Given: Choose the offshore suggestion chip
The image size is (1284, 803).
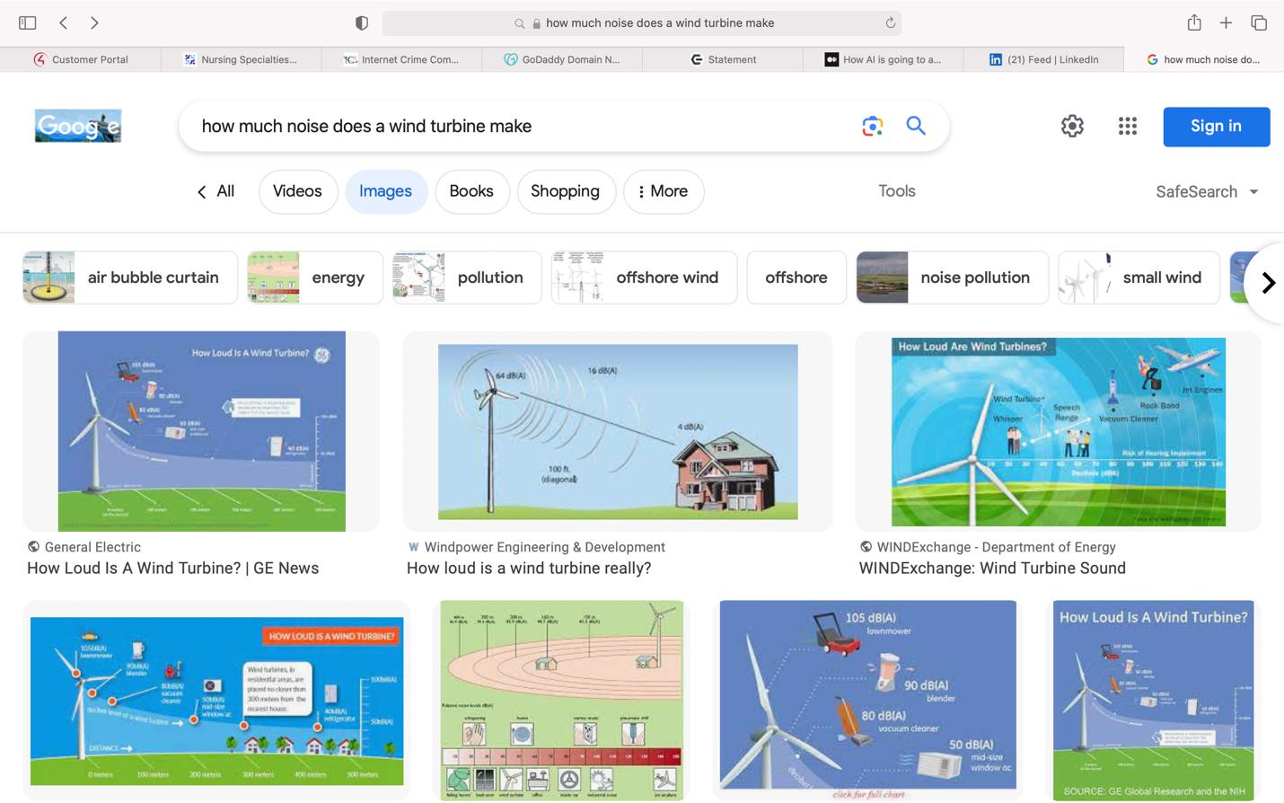Looking at the screenshot, I should [x=796, y=278].
